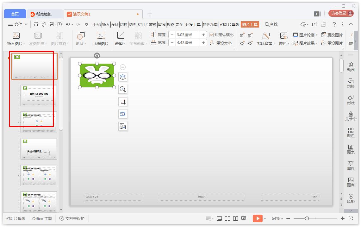This screenshot has width=361, height=227.
Task: Click Change Picture (更改图片) button
Action: pos(332,35)
